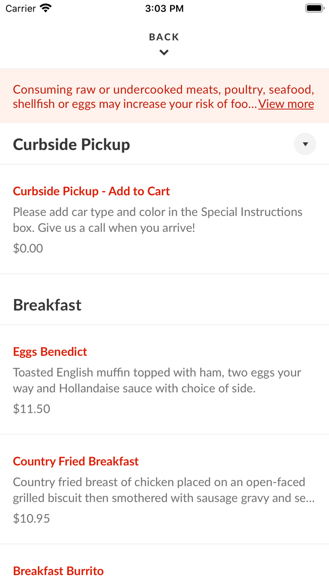The width and height of the screenshot is (329, 585).
Task: Tap the raw food consumption warning banner
Action: [164, 96]
